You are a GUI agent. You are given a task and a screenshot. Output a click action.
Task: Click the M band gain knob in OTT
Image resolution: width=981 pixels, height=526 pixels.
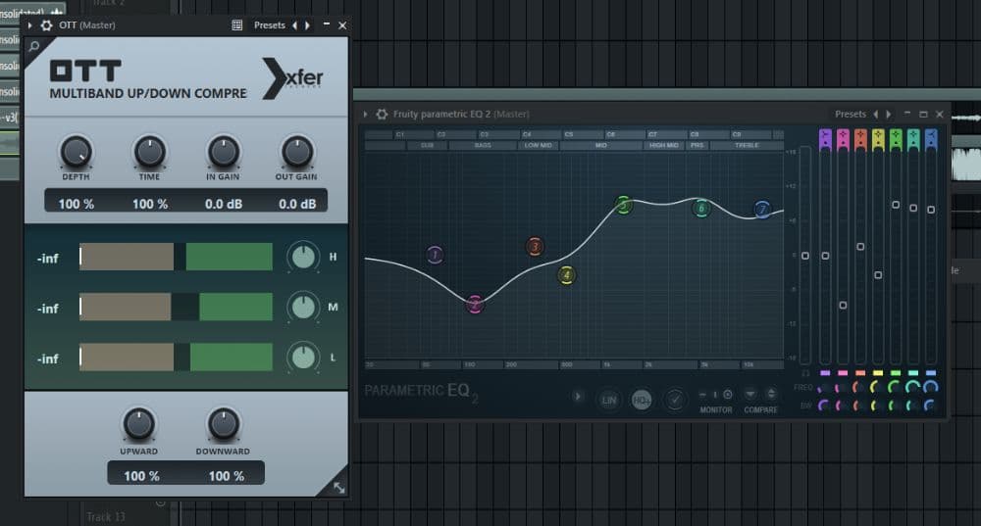[x=303, y=307]
